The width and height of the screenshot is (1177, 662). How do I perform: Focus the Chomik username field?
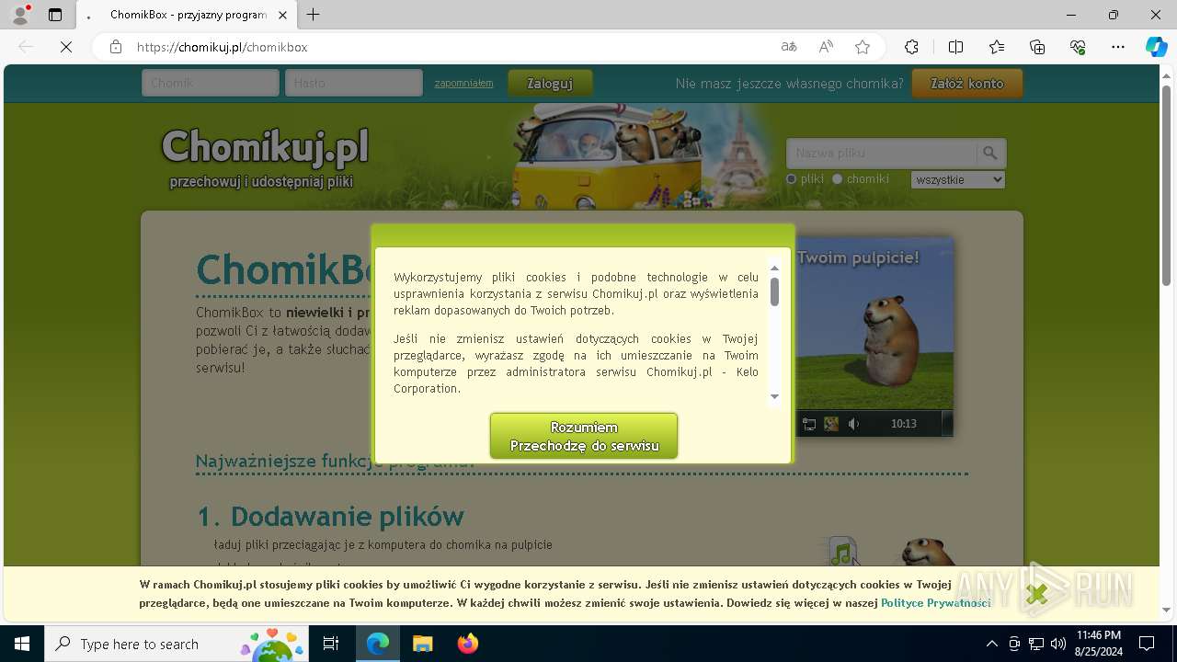tap(211, 83)
